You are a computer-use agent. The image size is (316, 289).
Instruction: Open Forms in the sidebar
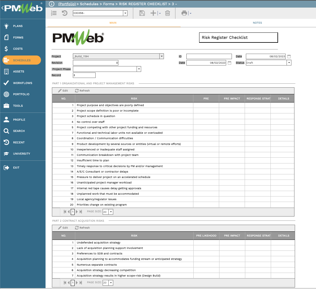coord(18,38)
